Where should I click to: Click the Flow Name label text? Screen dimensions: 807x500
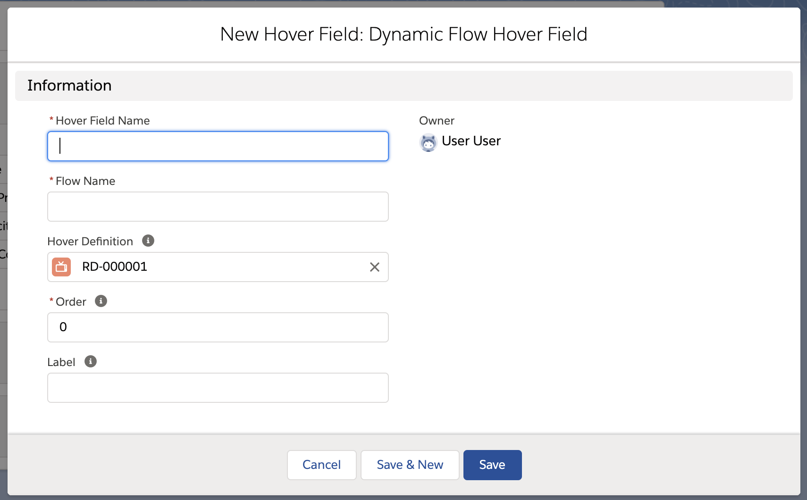click(85, 181)
